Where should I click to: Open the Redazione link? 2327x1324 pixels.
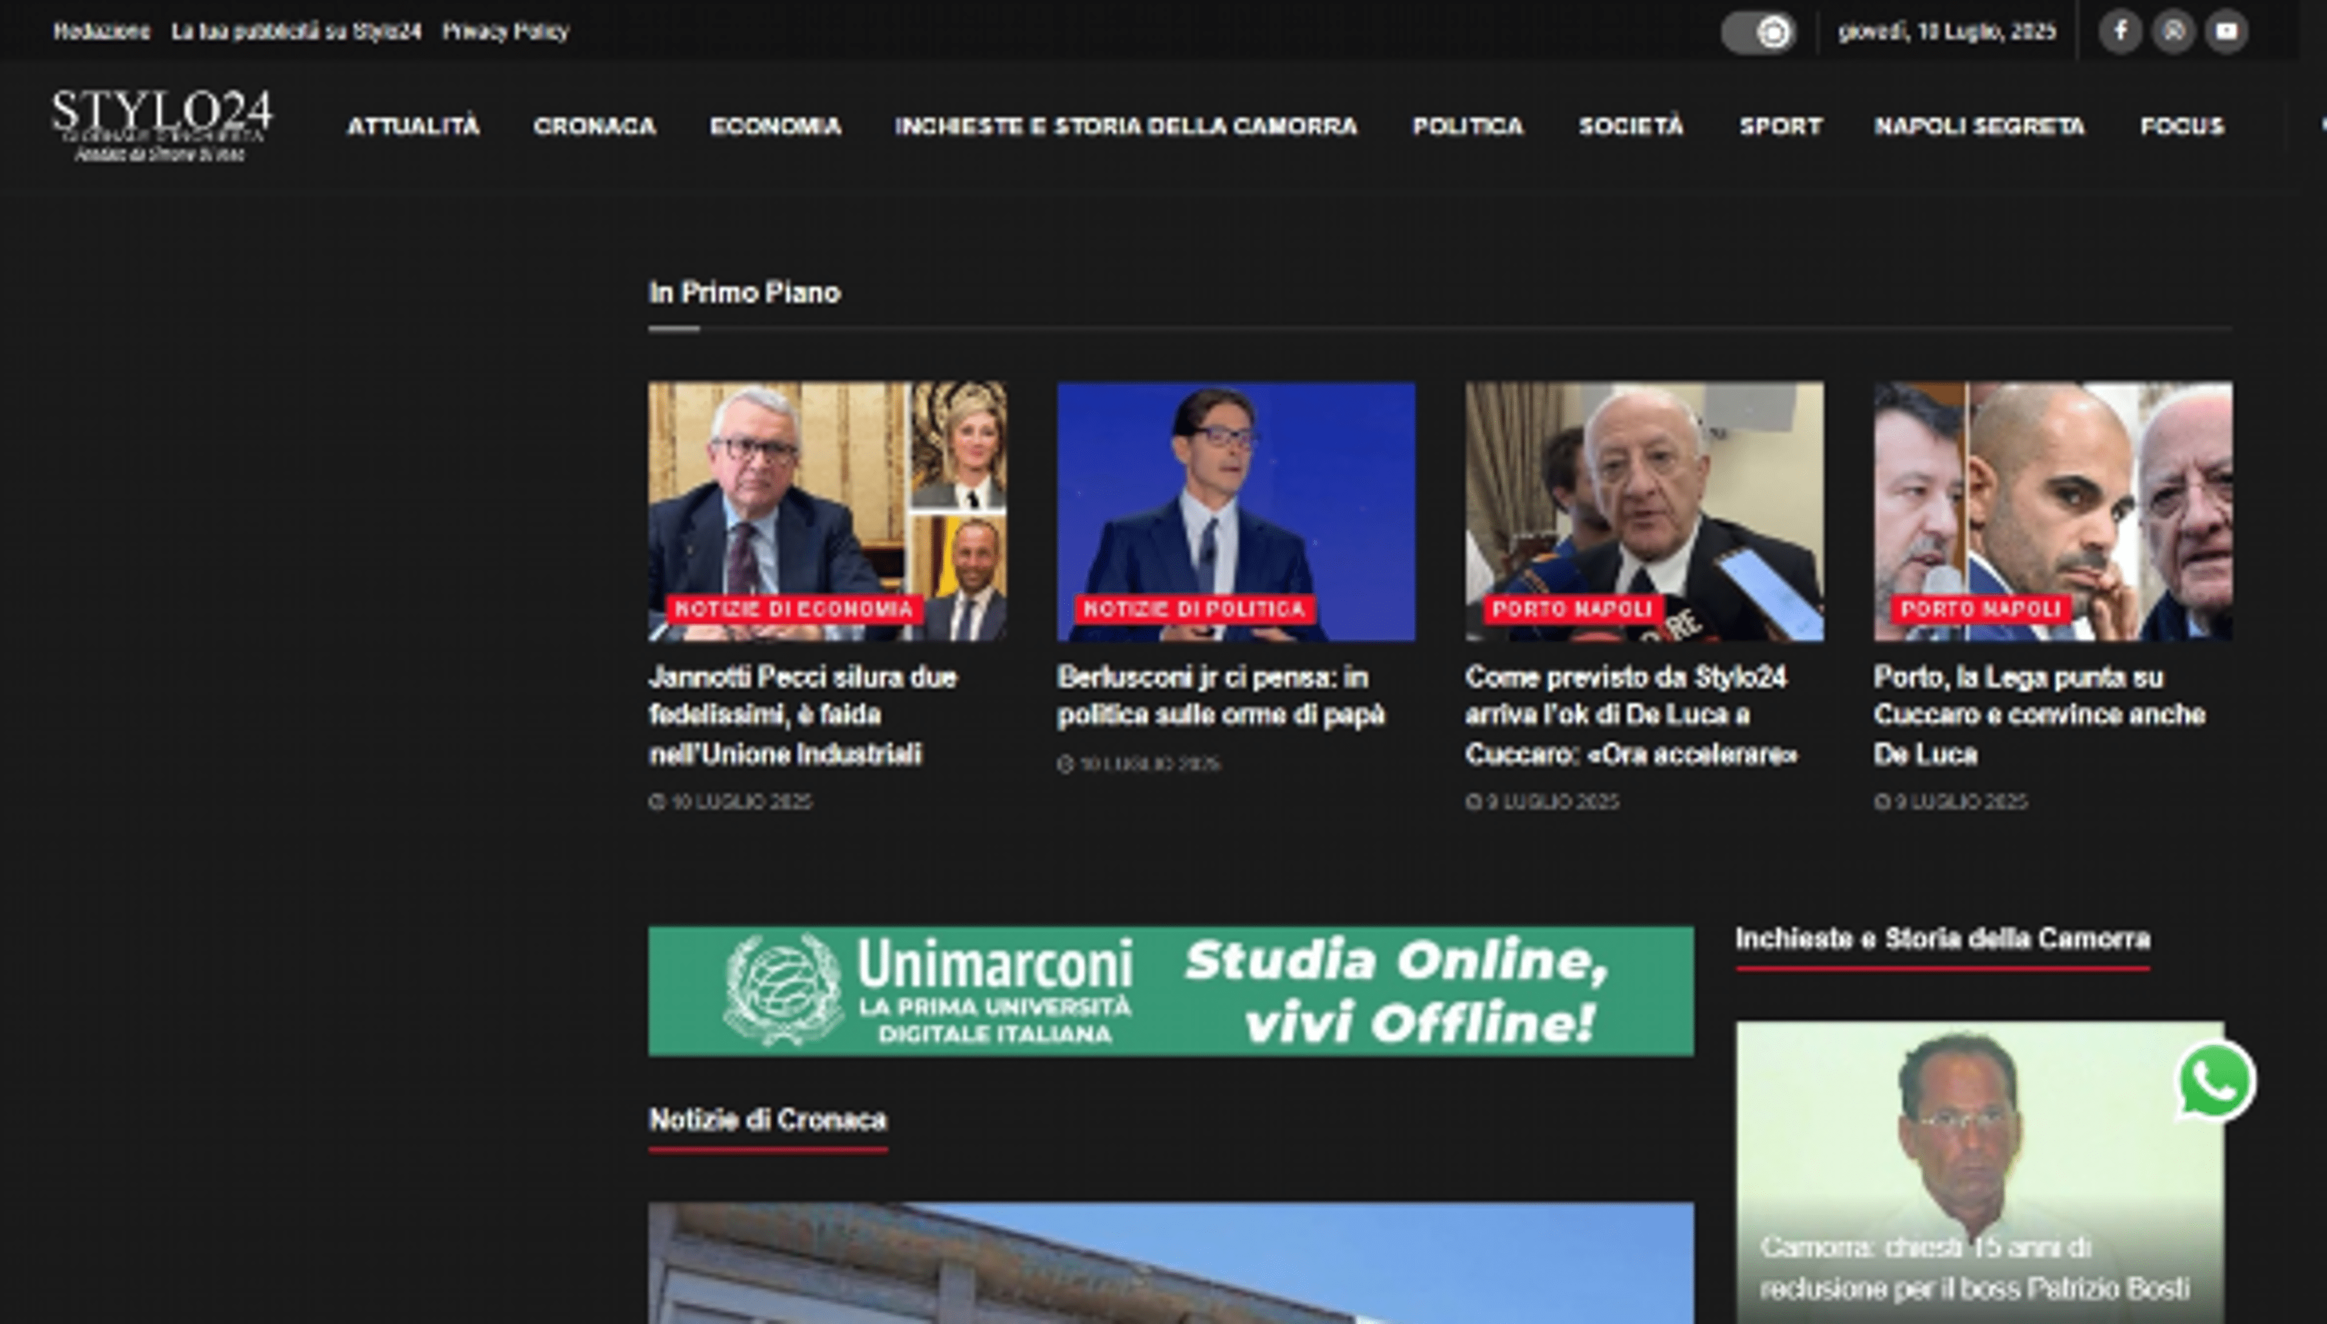(x=101, y=32)
